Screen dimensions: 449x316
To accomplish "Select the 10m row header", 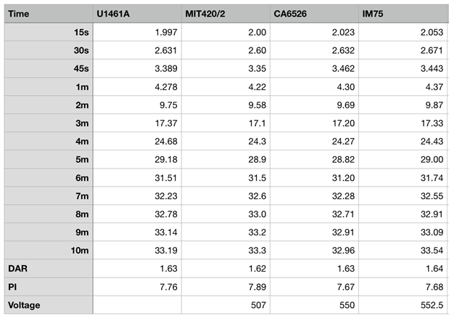I will coord(48,249).
